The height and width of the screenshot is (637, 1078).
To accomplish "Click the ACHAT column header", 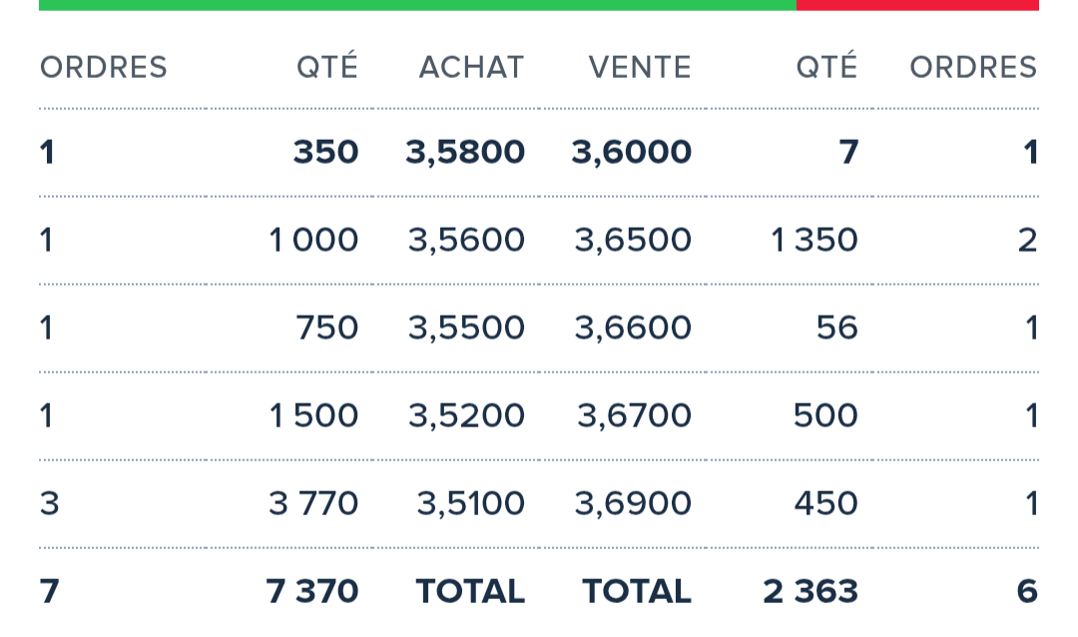I will 469,68.
